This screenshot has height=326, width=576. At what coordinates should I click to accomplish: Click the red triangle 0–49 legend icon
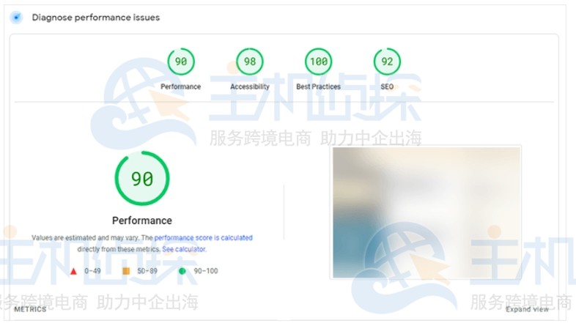[73, 271]
